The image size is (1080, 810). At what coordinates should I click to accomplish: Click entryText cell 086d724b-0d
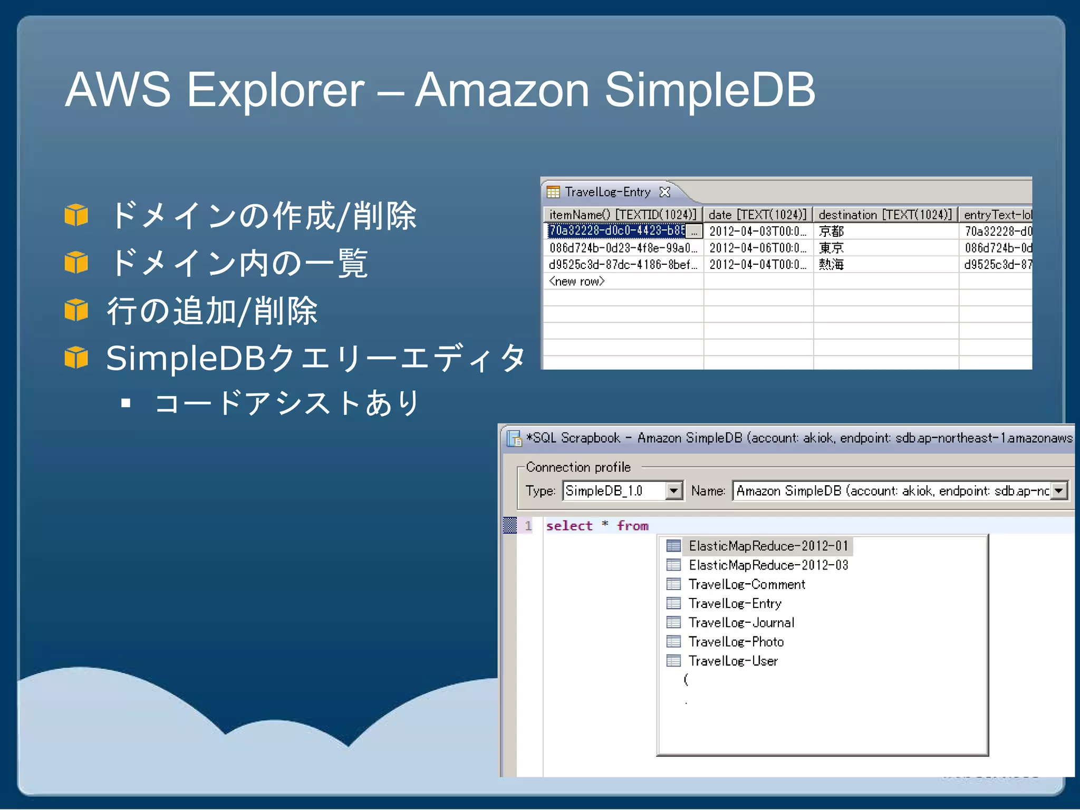click(x=996, y=248)
